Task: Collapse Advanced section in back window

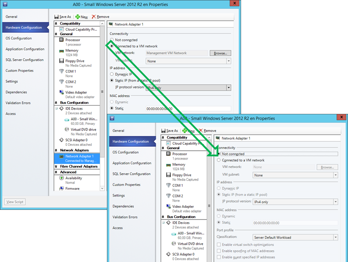Action: [x=56, y=172]
